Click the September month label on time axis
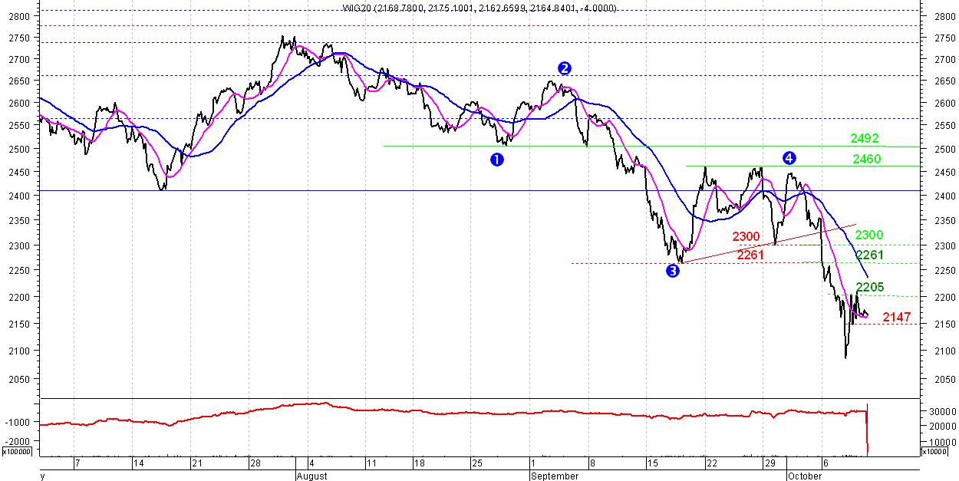 click(x=554, y=476)
